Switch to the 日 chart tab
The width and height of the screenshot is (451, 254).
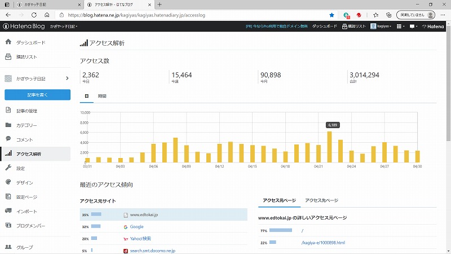click(87, 96)
